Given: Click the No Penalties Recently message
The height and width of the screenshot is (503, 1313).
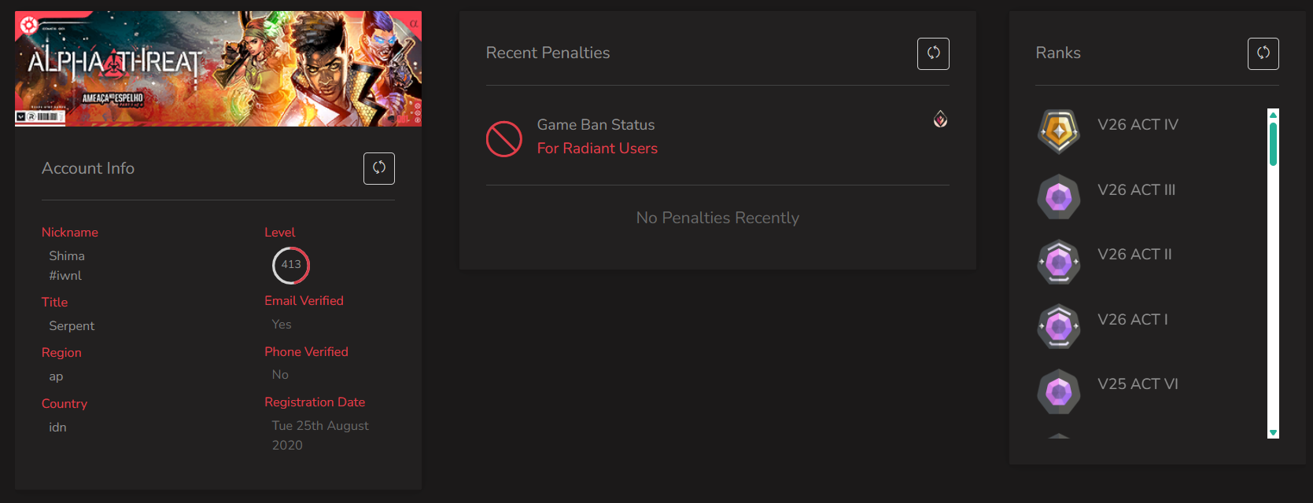Looking at the screenshot, I should pos(717,218).
